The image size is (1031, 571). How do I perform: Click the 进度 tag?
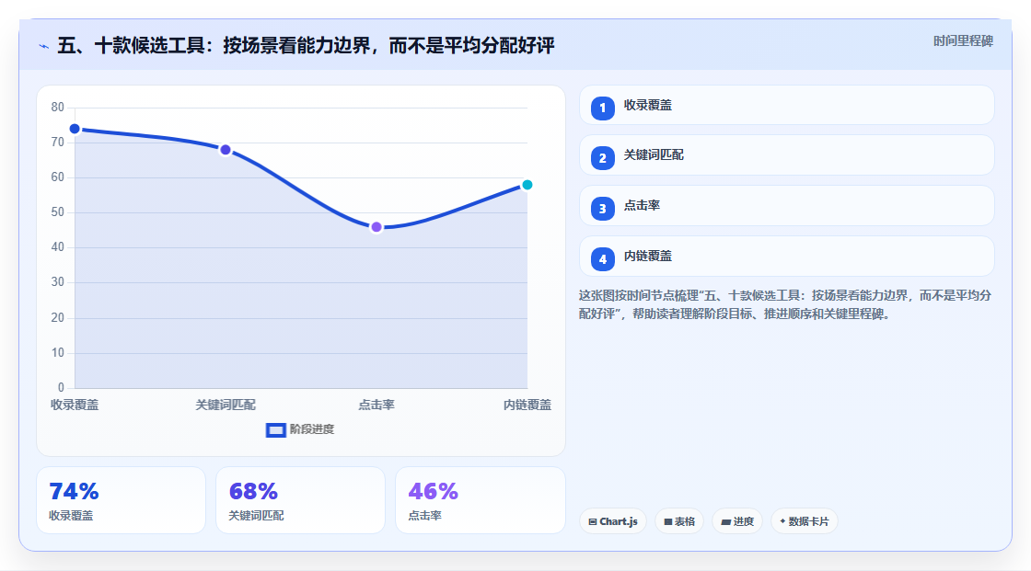(x=737, y=521)
